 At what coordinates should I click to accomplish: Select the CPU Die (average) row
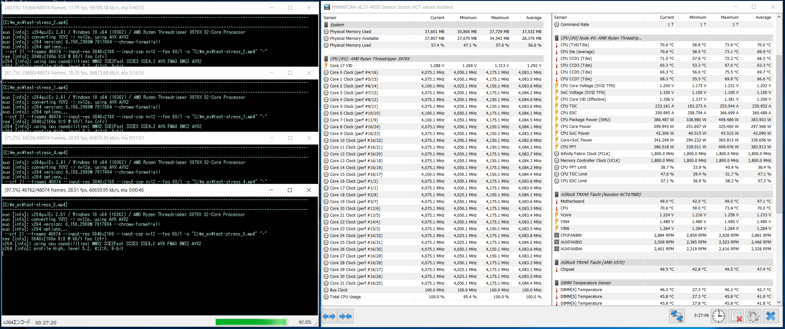pos(663,51)
